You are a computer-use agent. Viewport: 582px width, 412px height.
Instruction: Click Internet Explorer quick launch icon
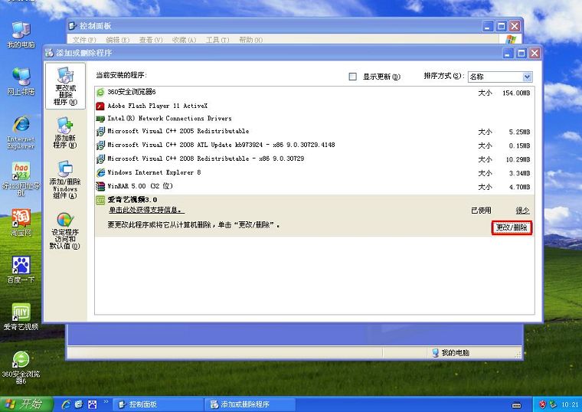(66, 404)
